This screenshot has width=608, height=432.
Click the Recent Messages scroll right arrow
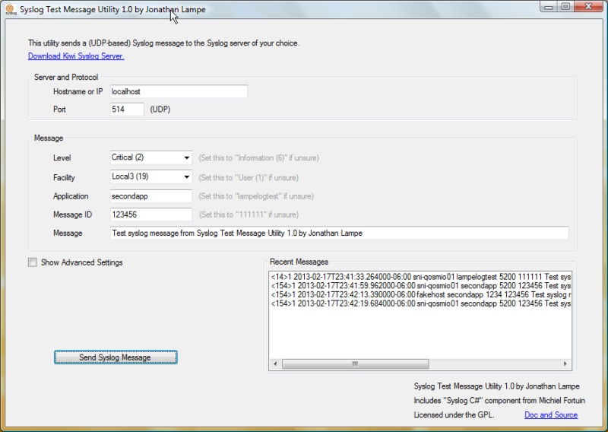565,364
